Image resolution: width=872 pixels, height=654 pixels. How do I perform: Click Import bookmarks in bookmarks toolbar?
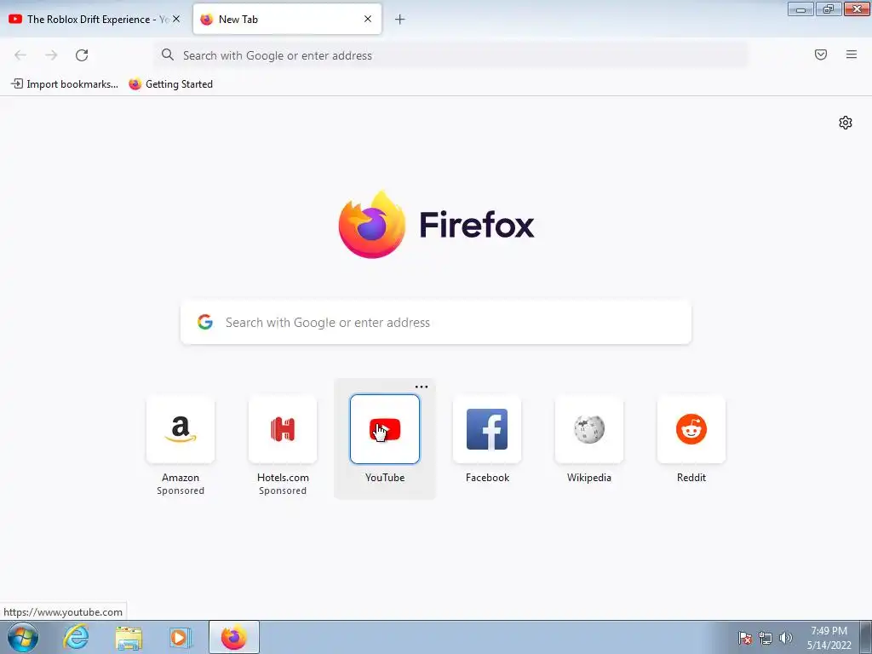click(65, 84)
